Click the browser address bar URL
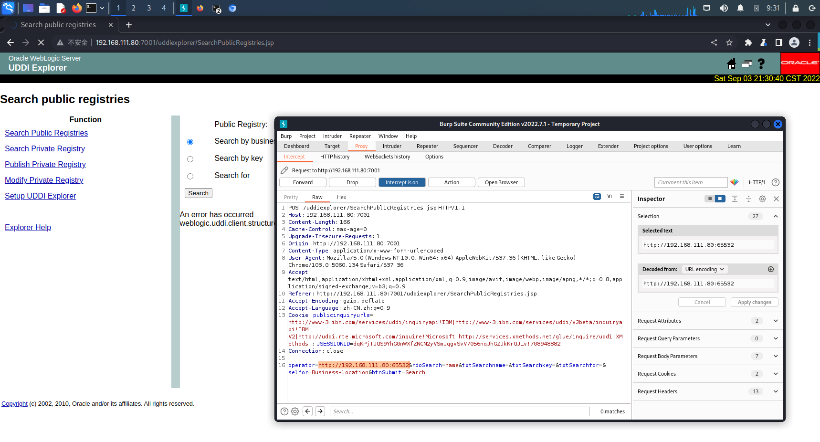The width and height of the screenshot is (820, 442). [x=185, y=42]
